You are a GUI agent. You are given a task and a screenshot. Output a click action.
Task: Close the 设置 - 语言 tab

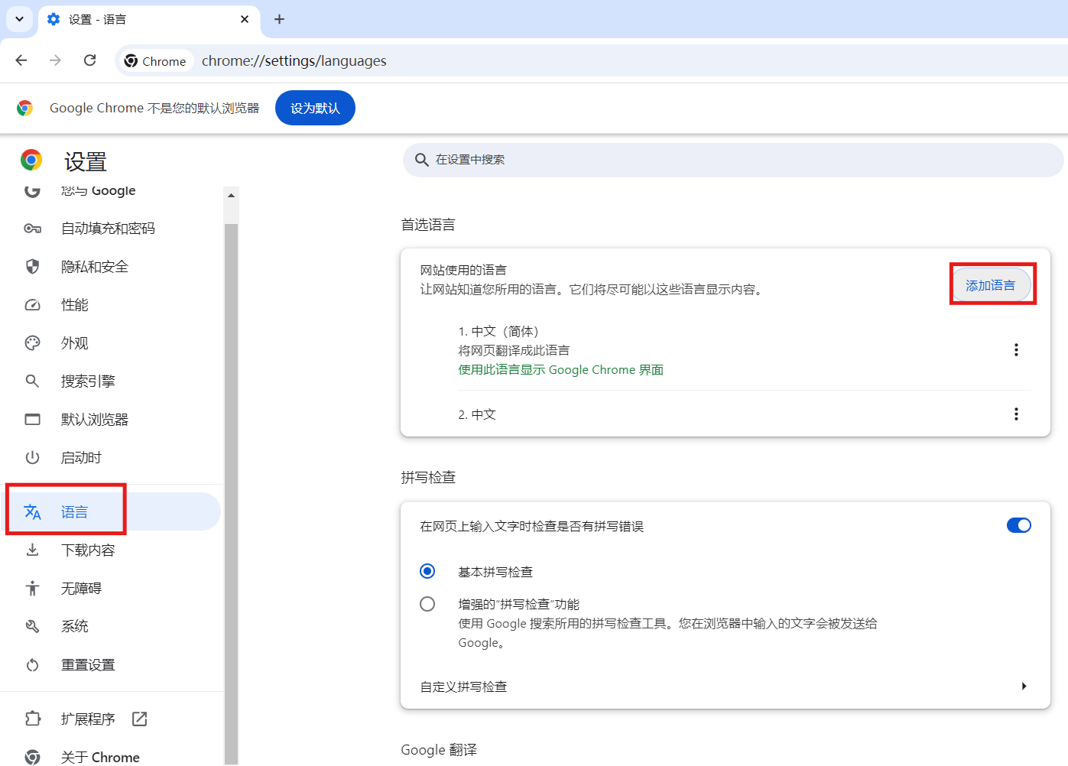tap(245, 19)
